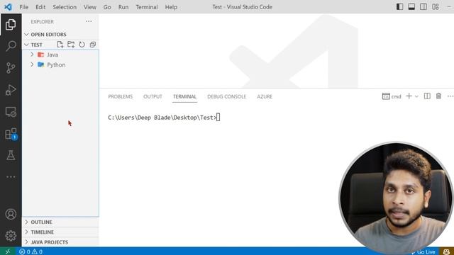
Task: Select the TERMINAL tab
Action: point(184,96)
